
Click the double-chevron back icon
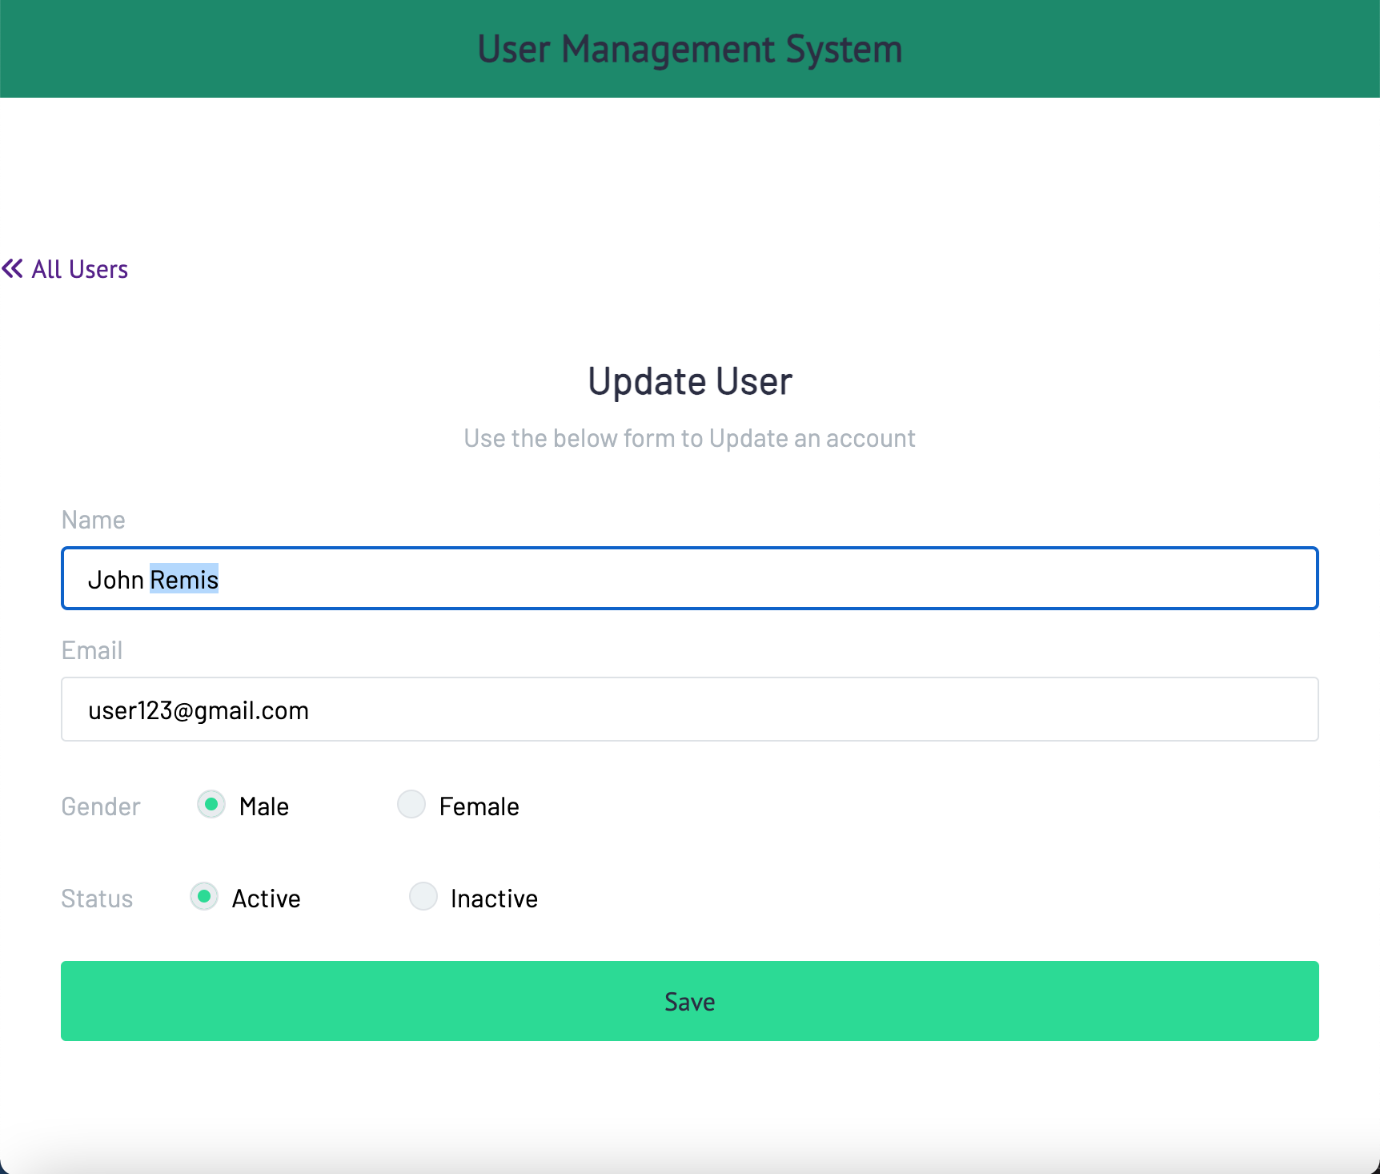pyautogui.click(x=13, y=268)
